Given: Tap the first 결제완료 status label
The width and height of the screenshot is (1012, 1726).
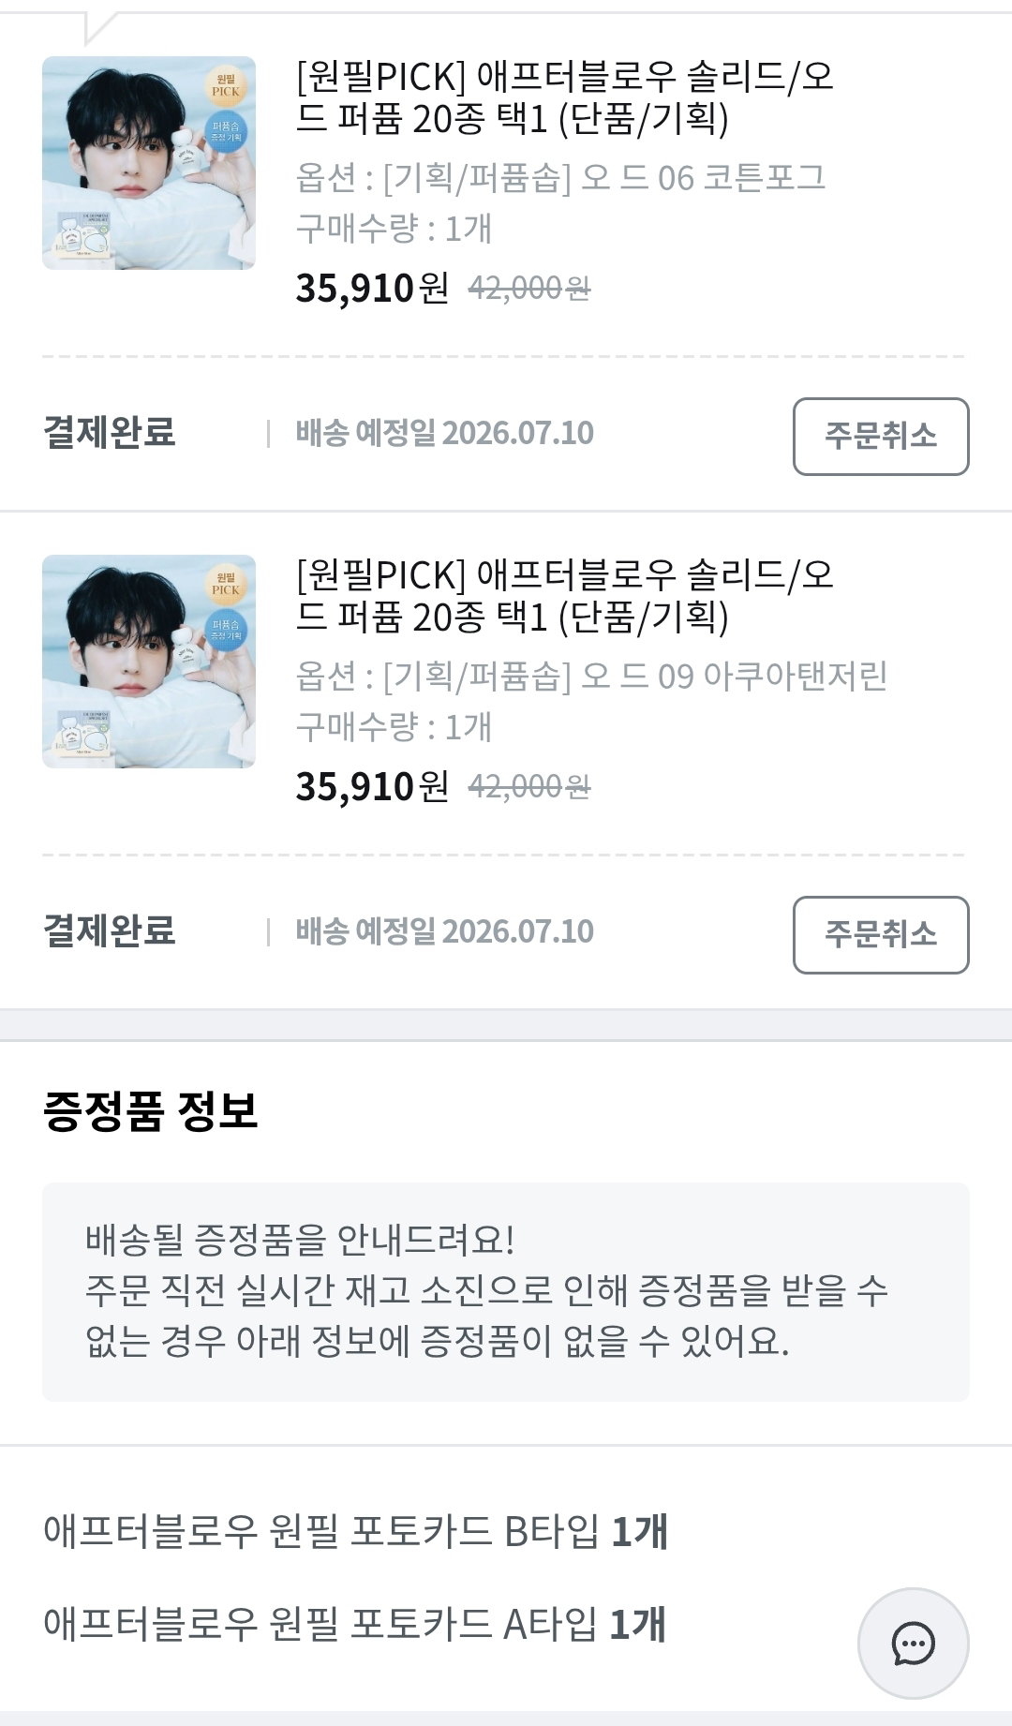Looking at the screenshot, I should [x=110, y=433].
